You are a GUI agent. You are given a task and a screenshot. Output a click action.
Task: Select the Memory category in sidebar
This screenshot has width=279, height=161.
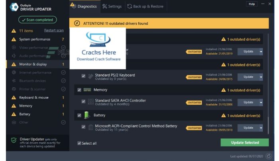pos(38,106)
